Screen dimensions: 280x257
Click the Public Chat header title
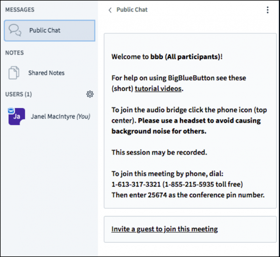tap(132, 10)
